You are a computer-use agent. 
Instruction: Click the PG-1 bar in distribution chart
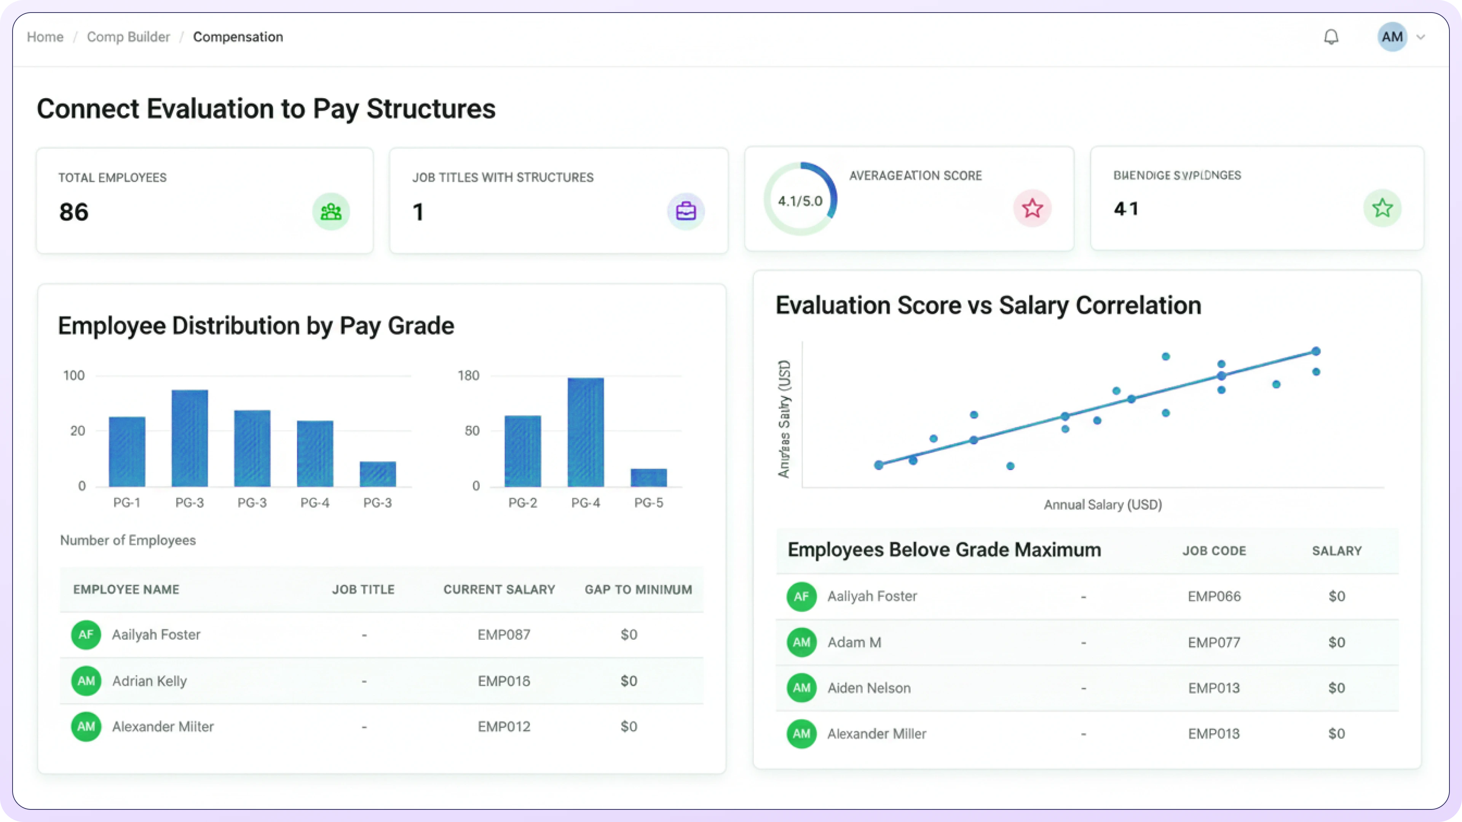pyautogui.click(x=127, y=452)
